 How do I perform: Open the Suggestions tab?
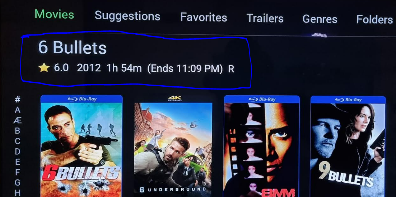click(x=127, y=16)
